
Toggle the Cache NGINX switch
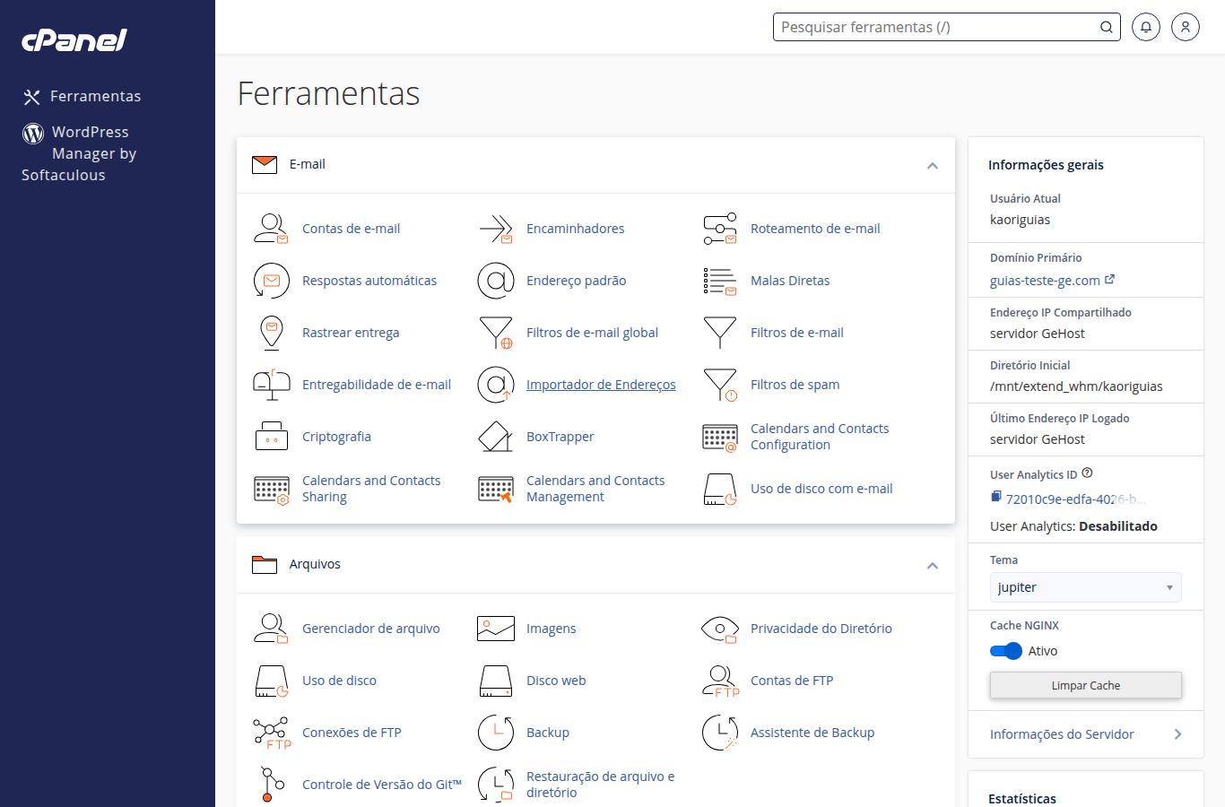point(1006,651)
